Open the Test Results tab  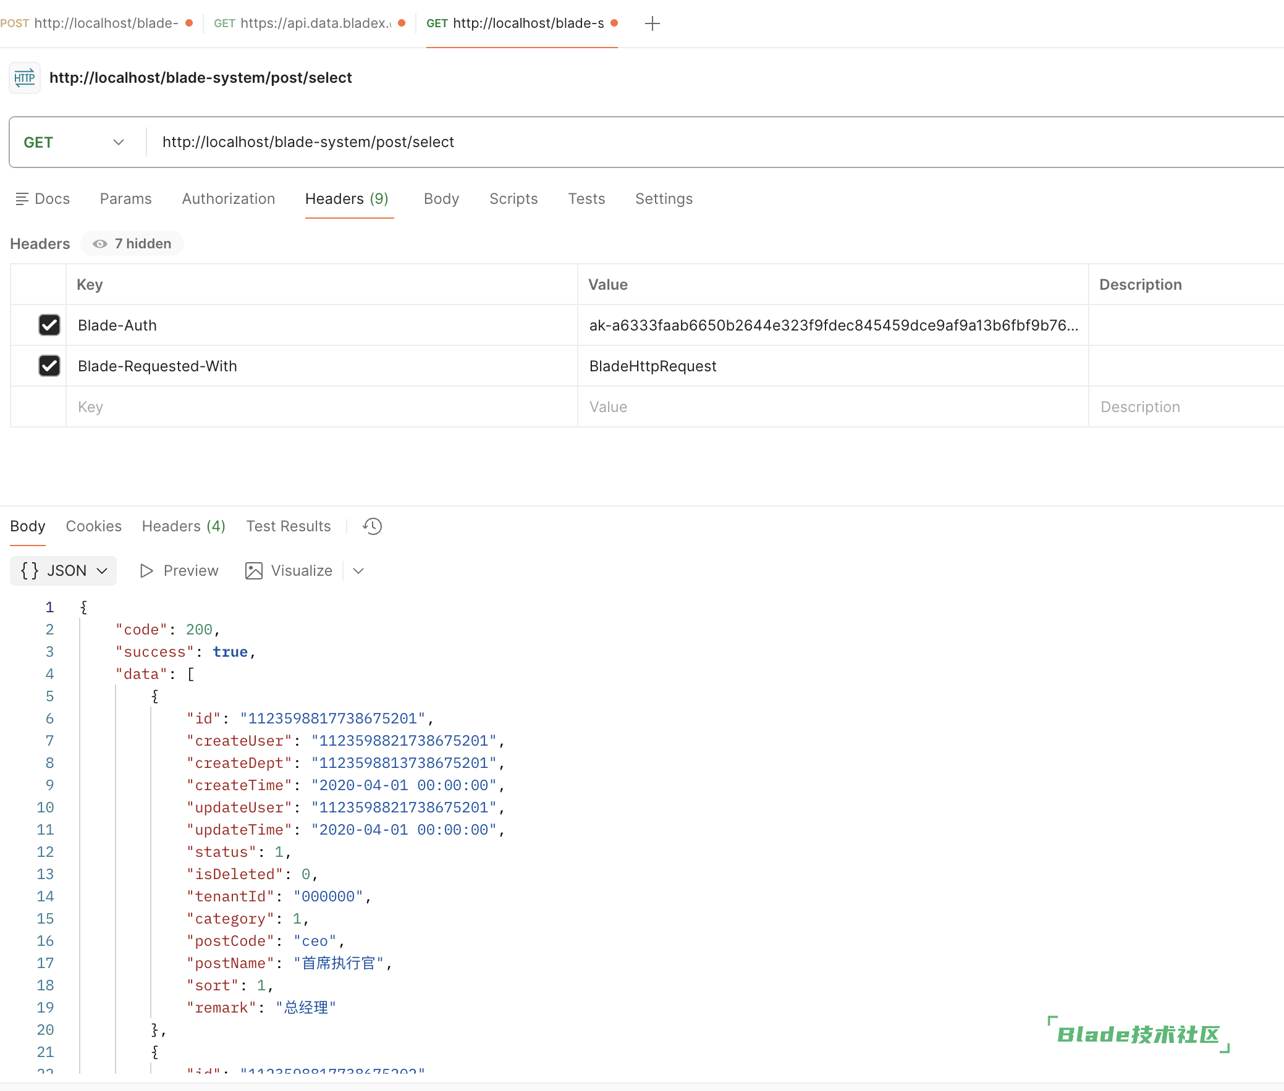pyautogui.click(x=288, y=526)
